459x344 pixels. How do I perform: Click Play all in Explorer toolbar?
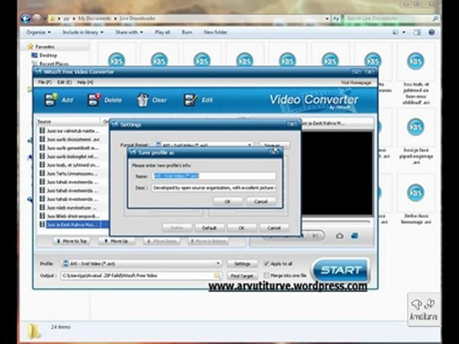tap(163, 32)
